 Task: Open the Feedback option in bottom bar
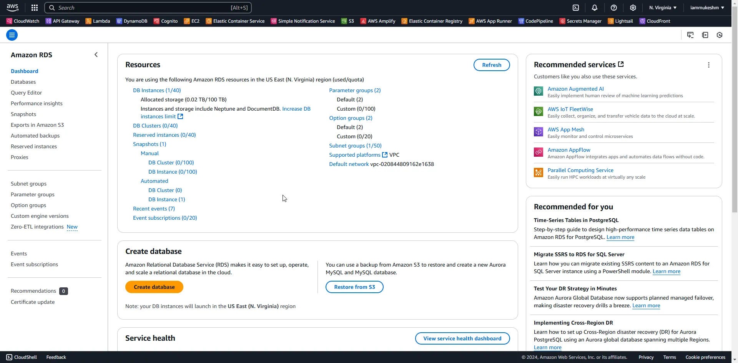click(x=55, y=357)
